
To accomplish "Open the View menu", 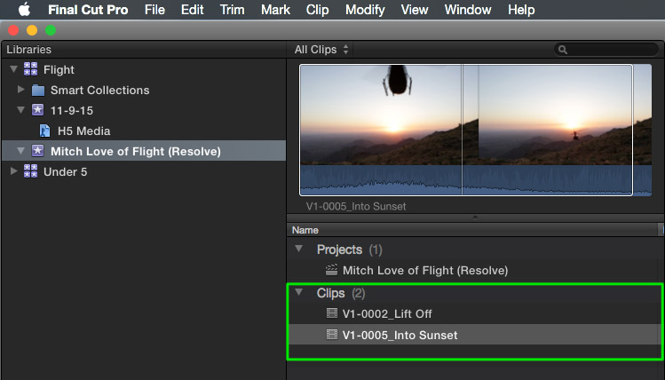I will [415, 10].
